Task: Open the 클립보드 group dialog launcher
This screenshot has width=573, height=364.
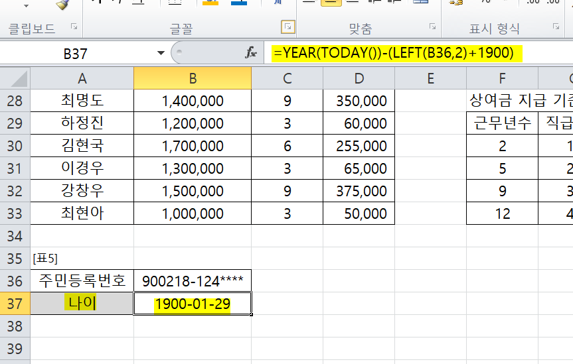Action: [x=74, y=27]
